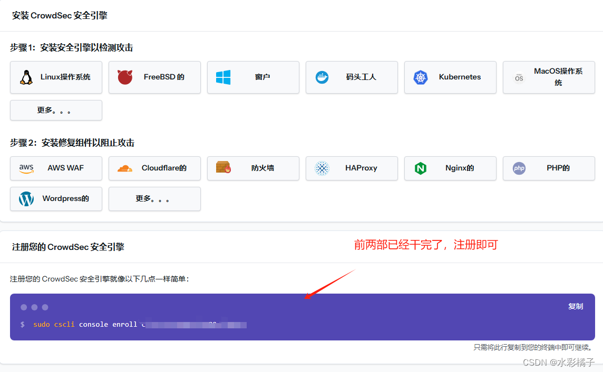Click the 注册您的 CrowdSec 安全引擎 heading

point(68,247)
